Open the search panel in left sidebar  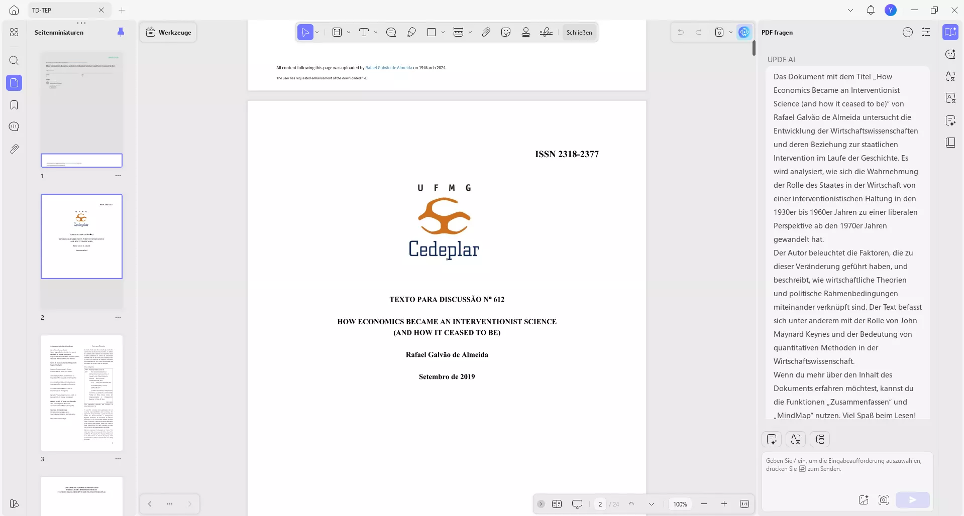pyautogui.click(x=14, y=61)
